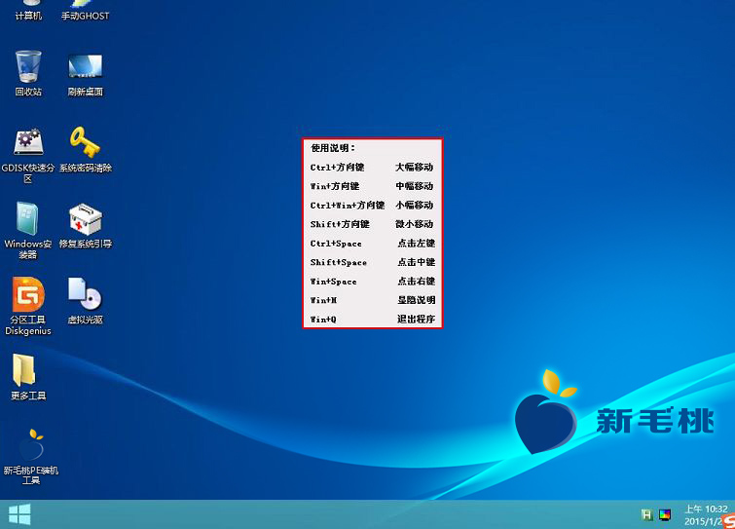Click the 退出程序 description
Image resolution: width=735 pixels, height=529 pixels.
point(417,320)
